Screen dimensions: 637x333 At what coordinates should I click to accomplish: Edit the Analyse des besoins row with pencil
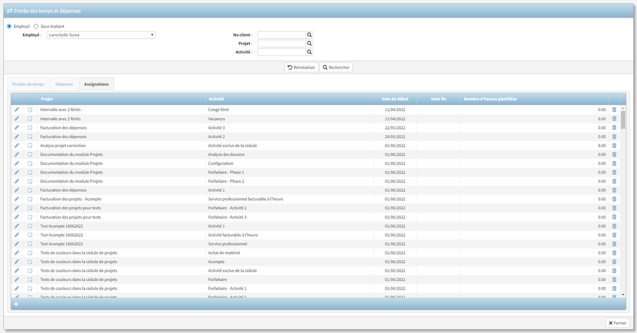tap(17, 154)
